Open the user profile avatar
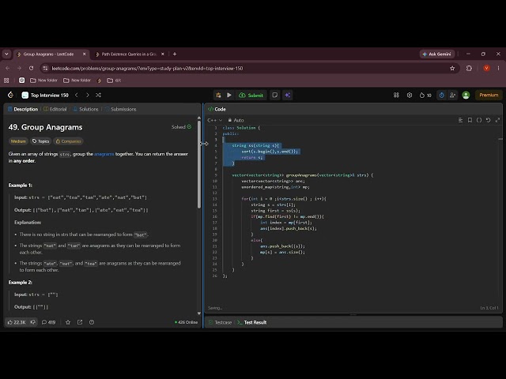506x379 pixels. pyautogui.click(x=466, y=95)
